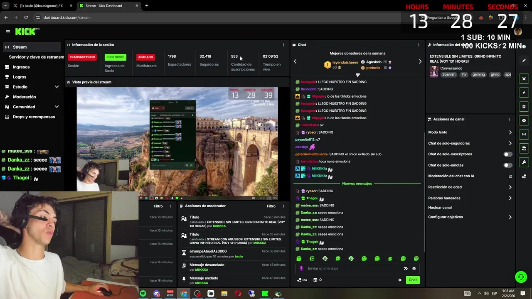Click the APAGADO multistream badge
Image resolution: width=532 pixels, height=299 pixels.
[145, 57]
